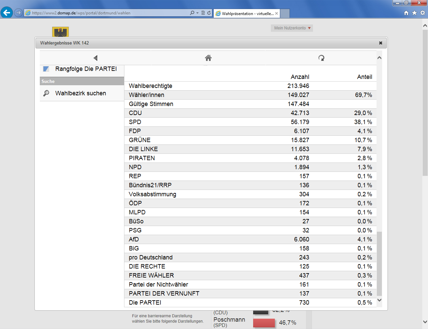Click the barrierearme Darstellung note text
The height and width of the screenshot is (329, 428).
(168, 319)
